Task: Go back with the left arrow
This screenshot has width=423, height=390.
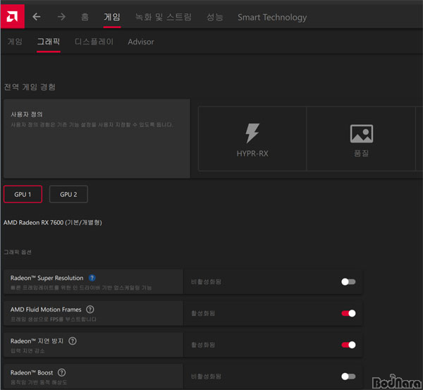Action: click(x=37, y=17)
